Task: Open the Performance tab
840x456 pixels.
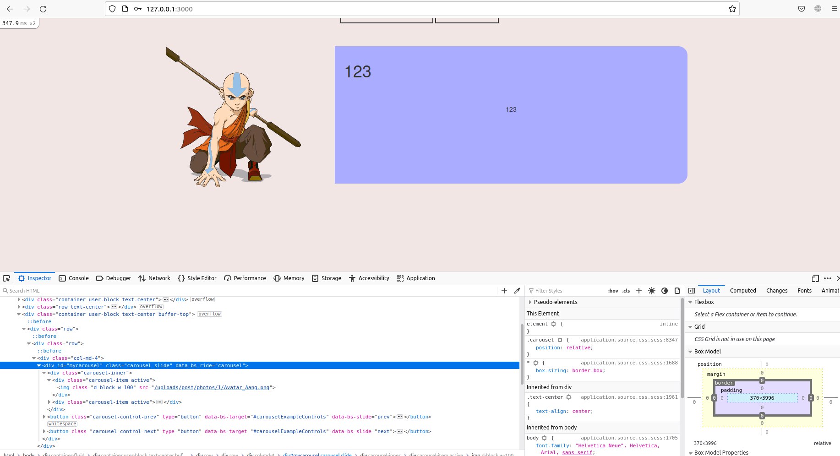Action: click(x=245, y=278)
